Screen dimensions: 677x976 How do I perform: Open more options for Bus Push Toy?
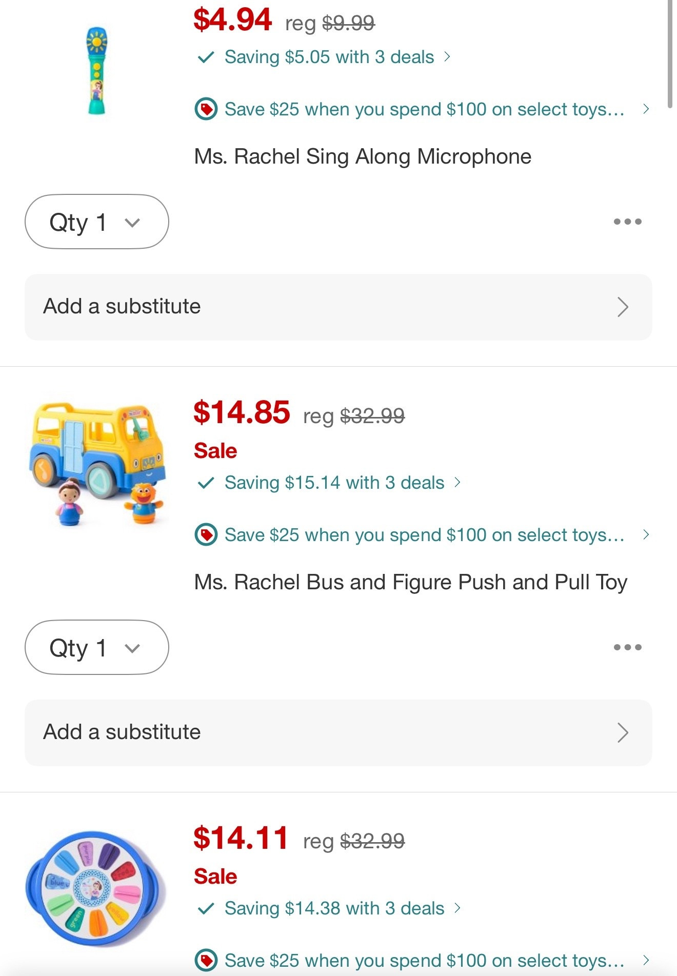pos(627,647)
